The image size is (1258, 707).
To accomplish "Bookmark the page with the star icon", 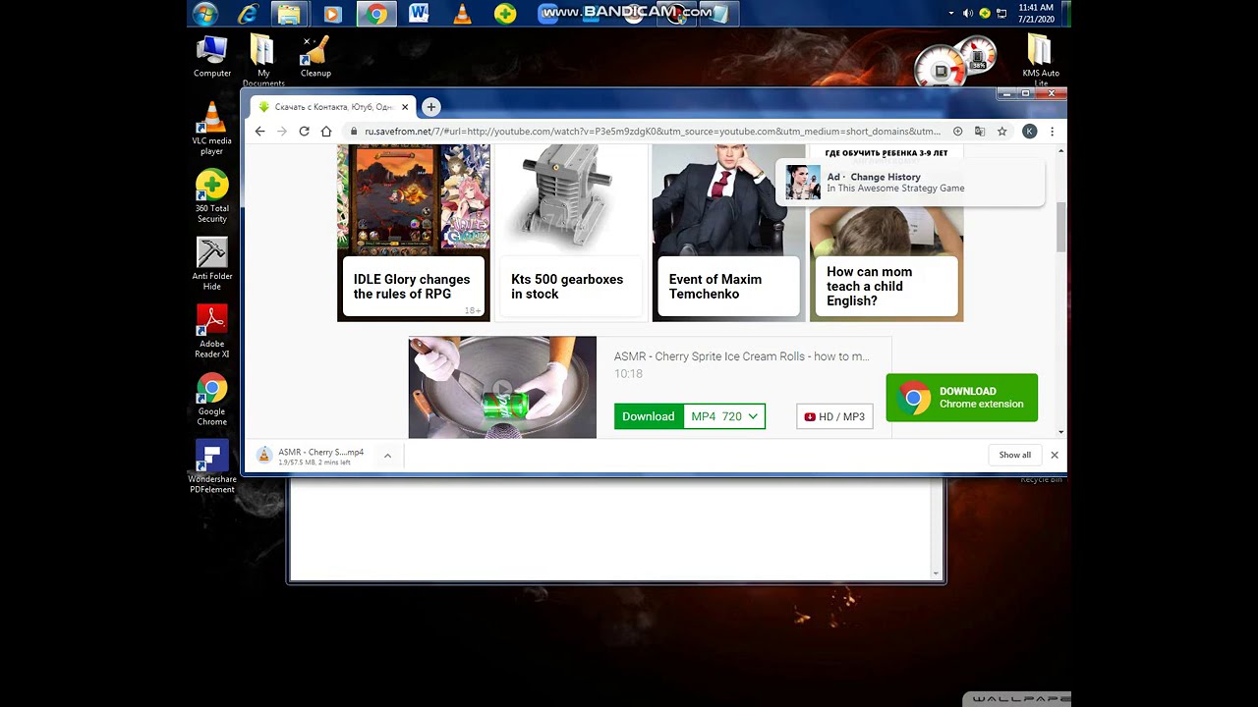I will point(1001,131).
